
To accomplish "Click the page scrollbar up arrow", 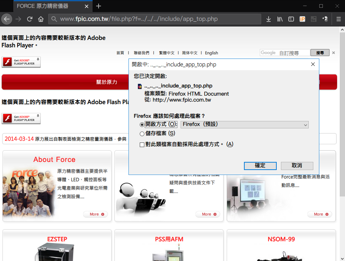I will pos(342,30).
